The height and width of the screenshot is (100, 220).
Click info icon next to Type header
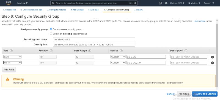click(11, 51)
